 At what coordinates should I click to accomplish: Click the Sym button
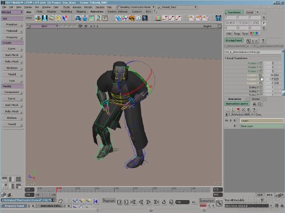[245, 34]
